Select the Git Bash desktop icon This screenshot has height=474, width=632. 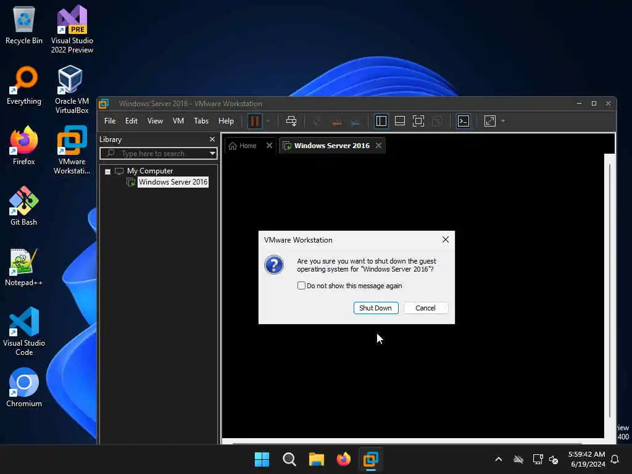pyautogui.click(x=24, y=206)
